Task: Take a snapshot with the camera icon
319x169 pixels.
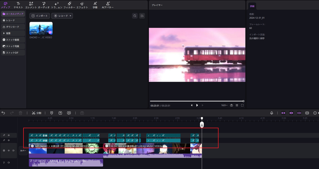Action: pyautogui.click(x=231, y=105)
